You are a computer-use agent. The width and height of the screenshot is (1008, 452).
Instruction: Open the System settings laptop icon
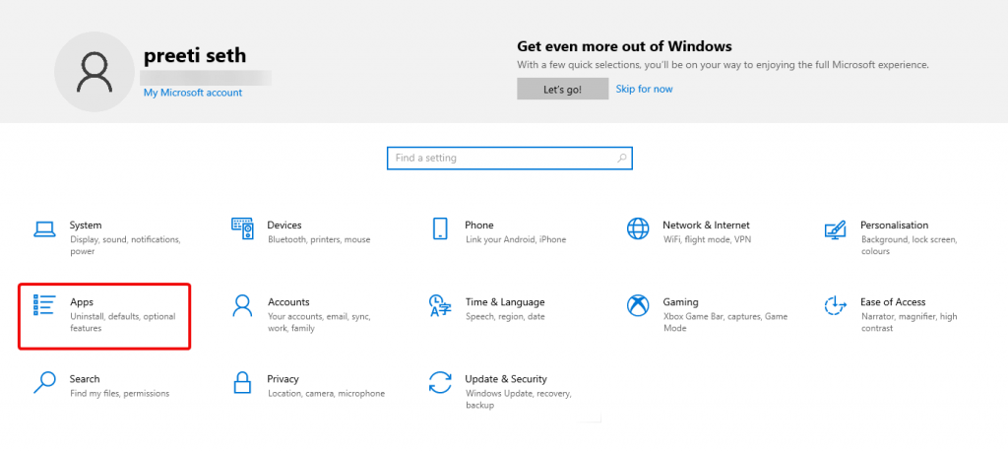(44, 228)
